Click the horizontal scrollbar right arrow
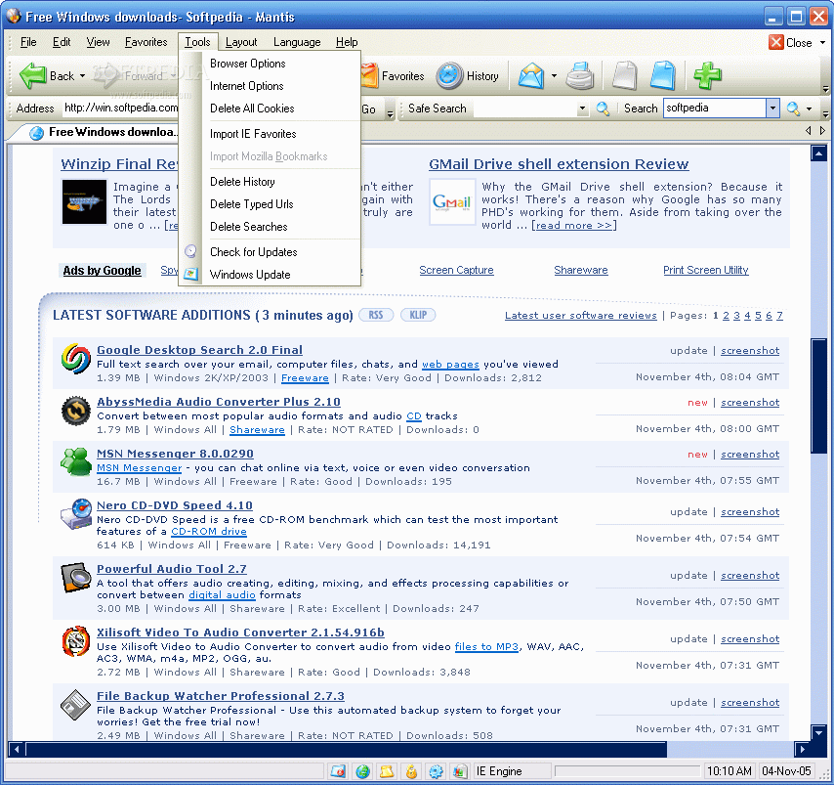Screen dimensions: 834x785 coord(802,749)
